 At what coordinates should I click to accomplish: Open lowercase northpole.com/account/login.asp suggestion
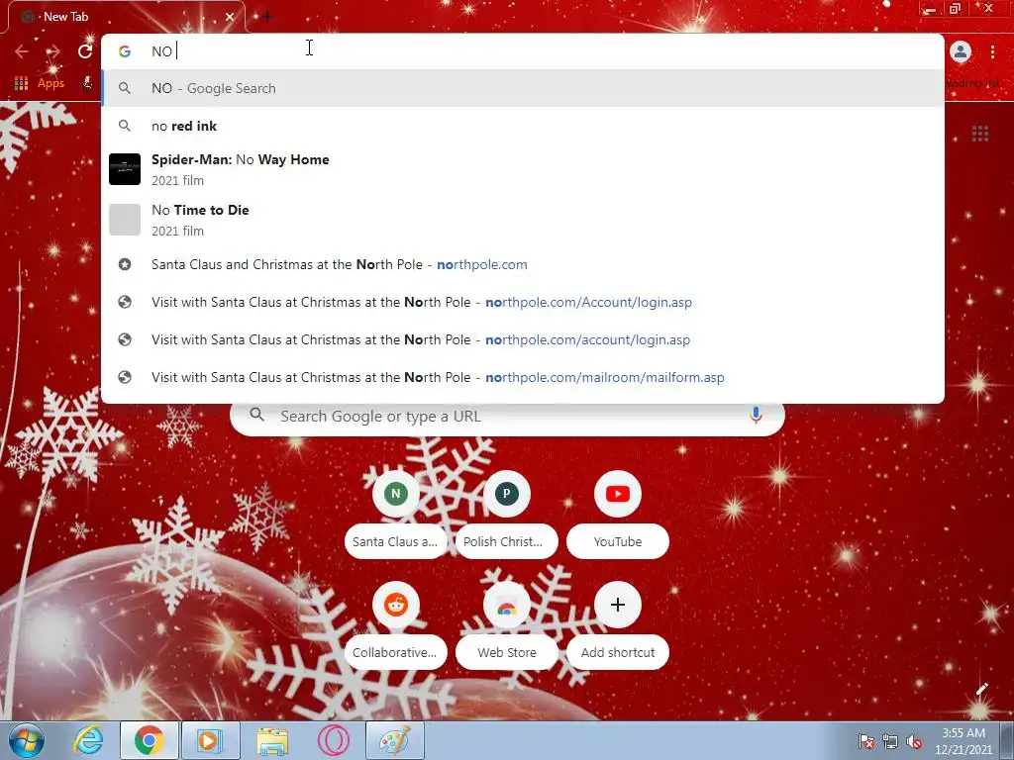(x=523, y=339)
